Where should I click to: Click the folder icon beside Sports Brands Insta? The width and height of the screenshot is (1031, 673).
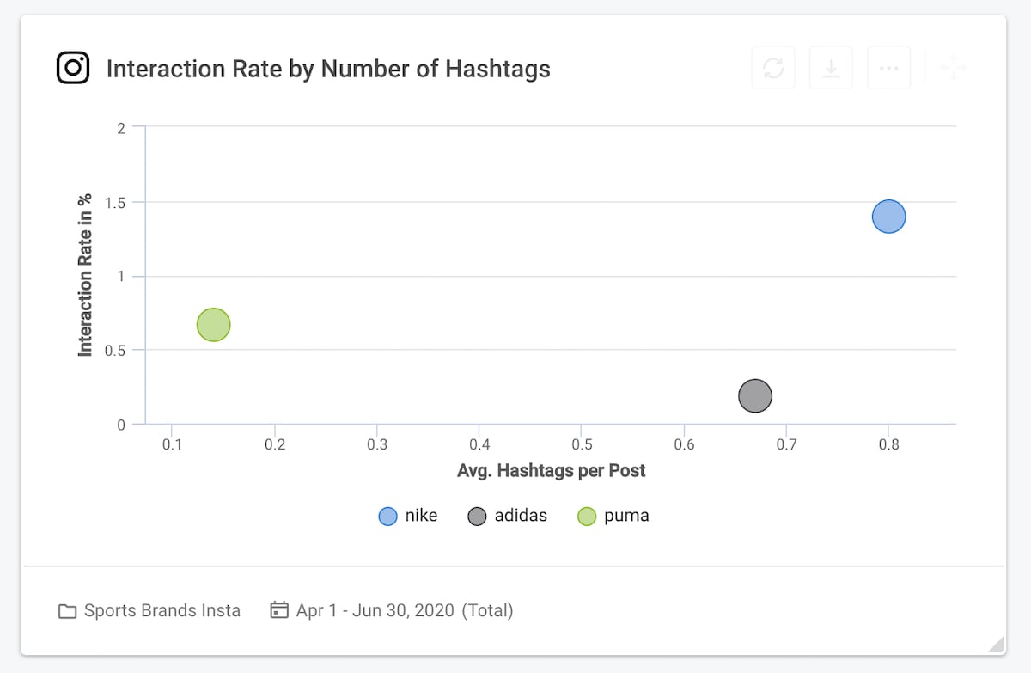click(67, 611)
